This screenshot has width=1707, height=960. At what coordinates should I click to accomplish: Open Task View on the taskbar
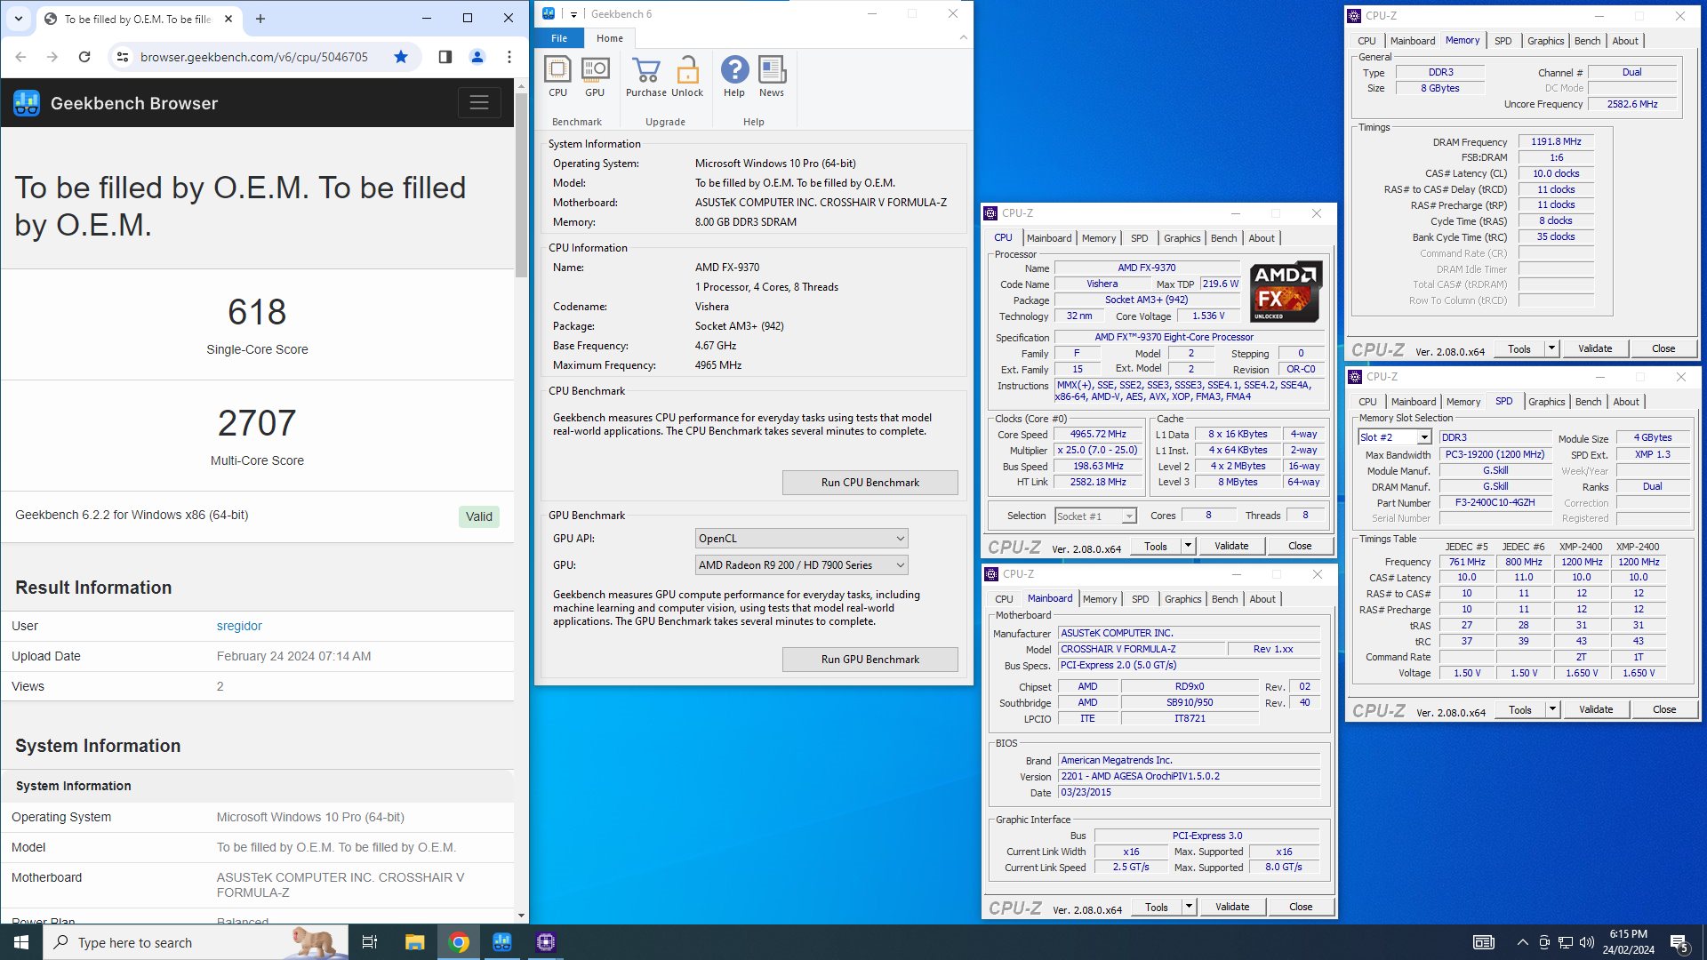(x=370, y=942)
